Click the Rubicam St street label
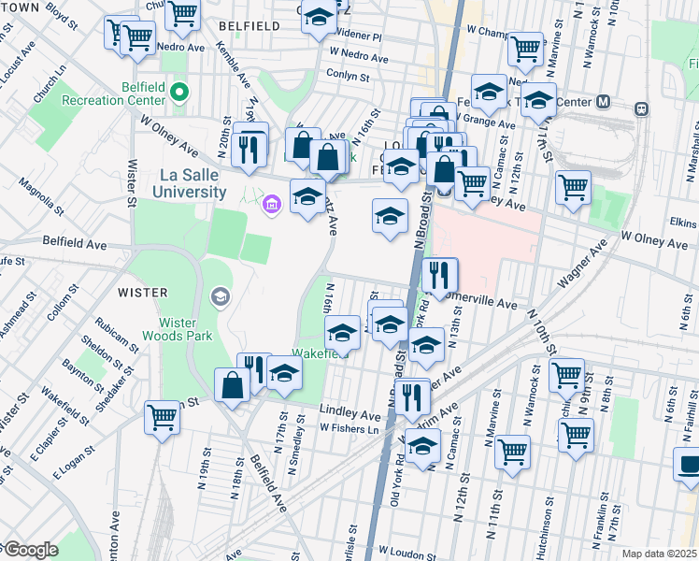The image size is (699, 561). [117, 335]
